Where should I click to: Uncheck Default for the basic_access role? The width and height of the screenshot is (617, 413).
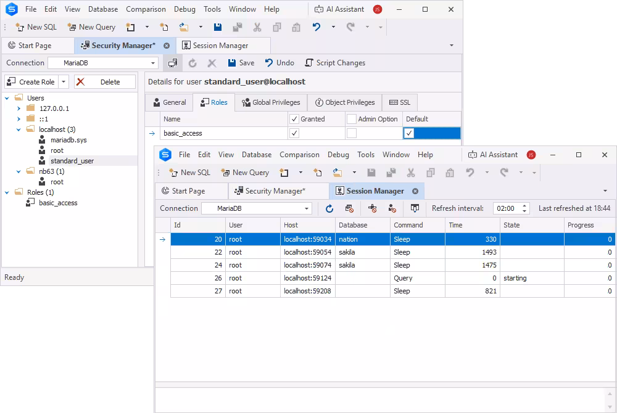coord(409,133)
